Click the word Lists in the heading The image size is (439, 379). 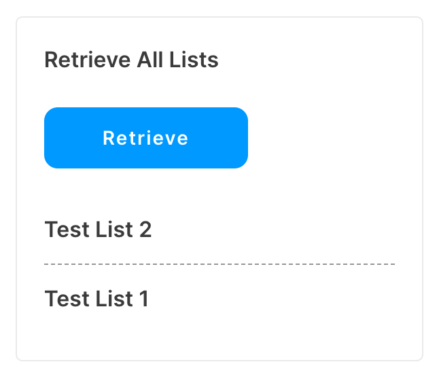click(x=194, y=60)
